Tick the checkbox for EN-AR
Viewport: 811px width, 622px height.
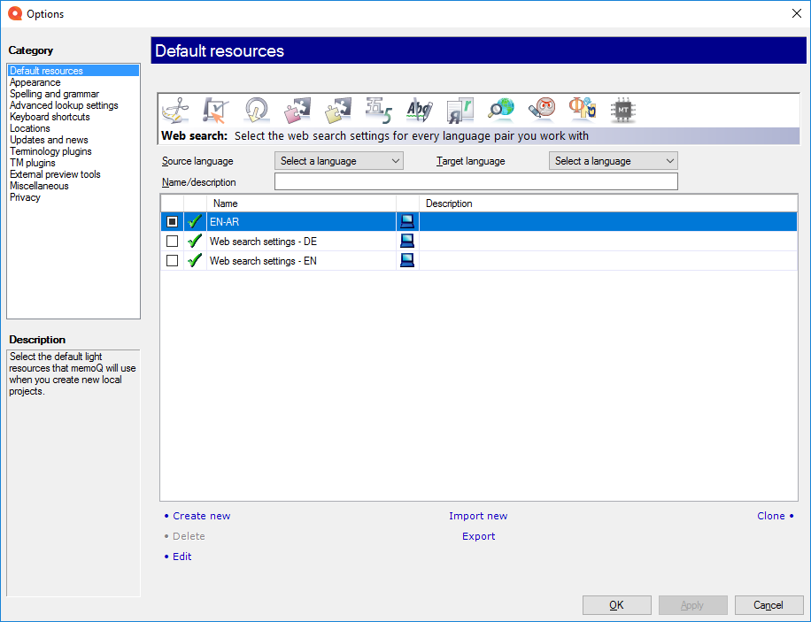tap(172, 222)
